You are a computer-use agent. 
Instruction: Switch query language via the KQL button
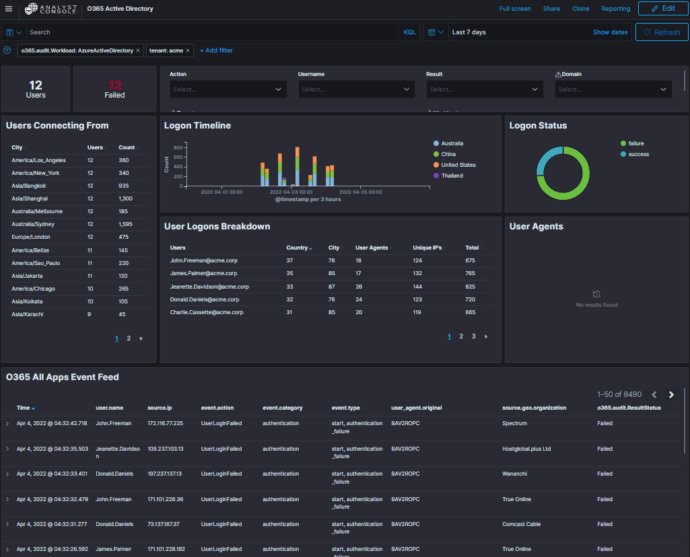pos(409,32)
